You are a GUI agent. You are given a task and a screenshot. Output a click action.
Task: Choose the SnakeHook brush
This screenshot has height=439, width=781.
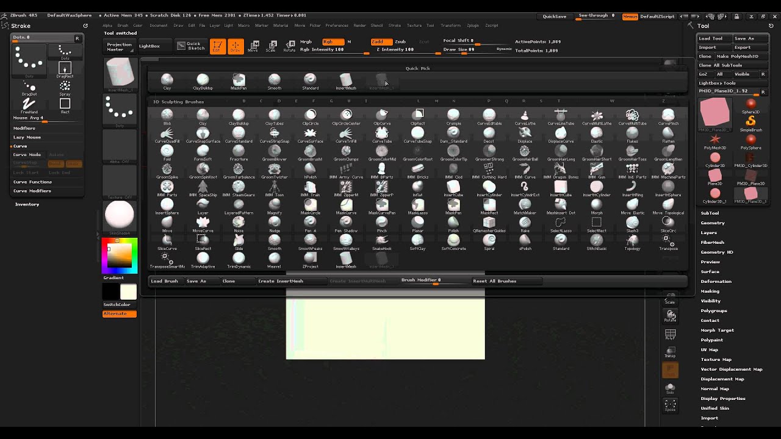click(382, 241)
